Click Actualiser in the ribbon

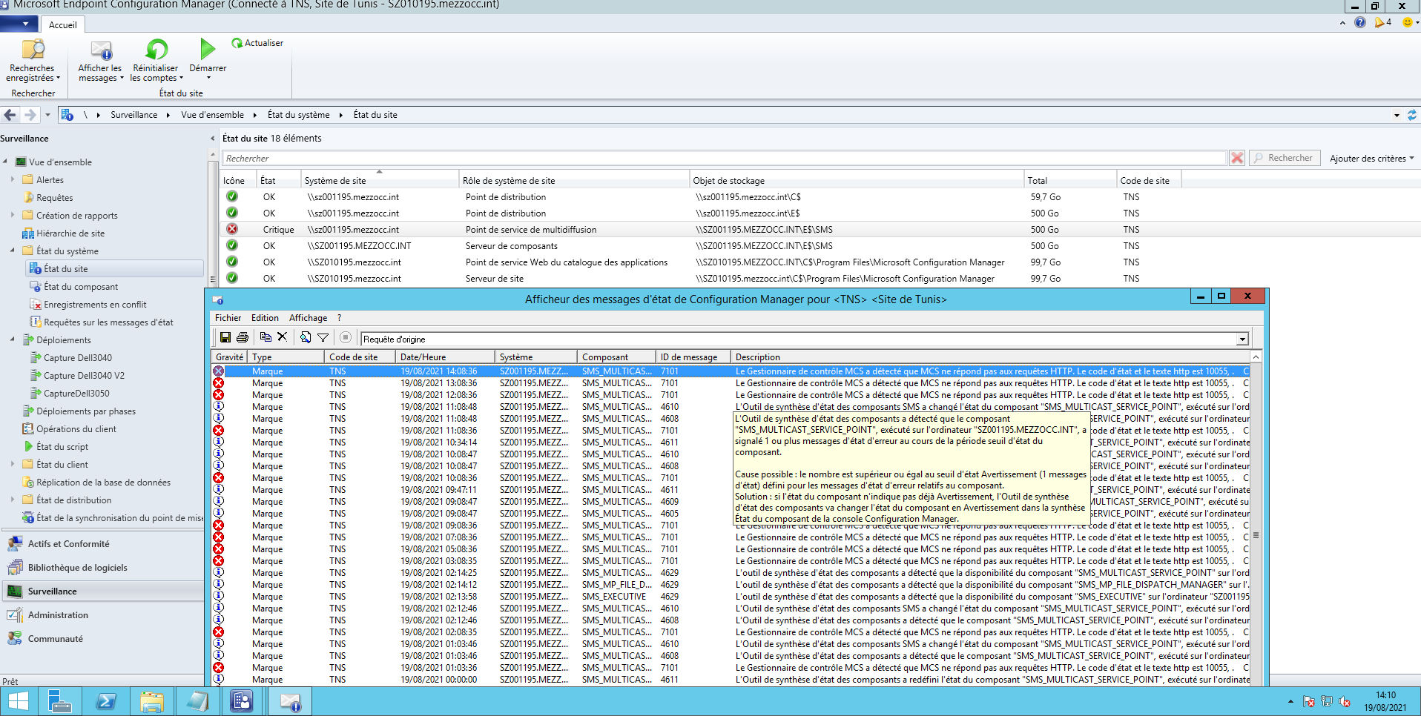(257, 43)
